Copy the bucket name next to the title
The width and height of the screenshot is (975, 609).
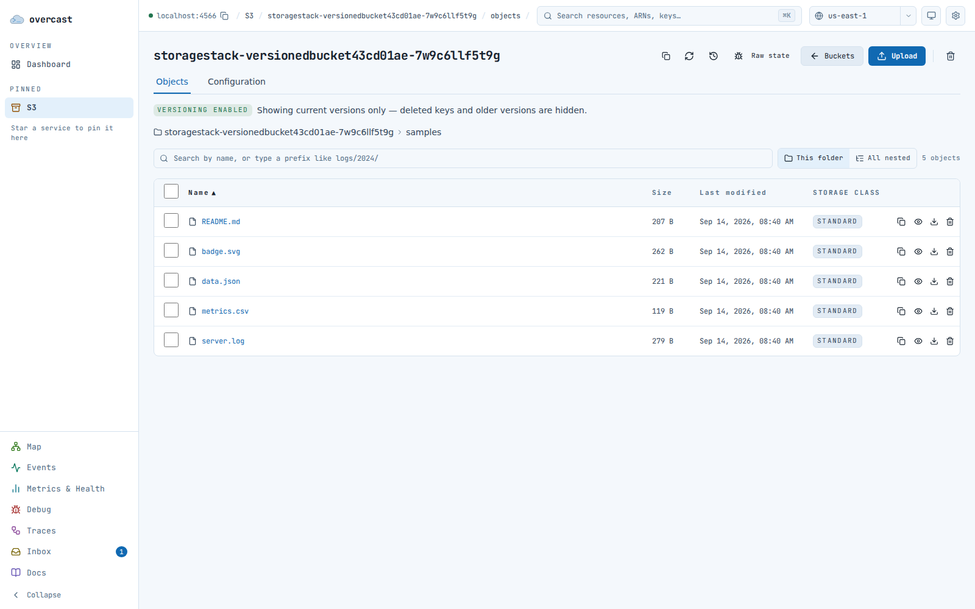pos(666,56)
